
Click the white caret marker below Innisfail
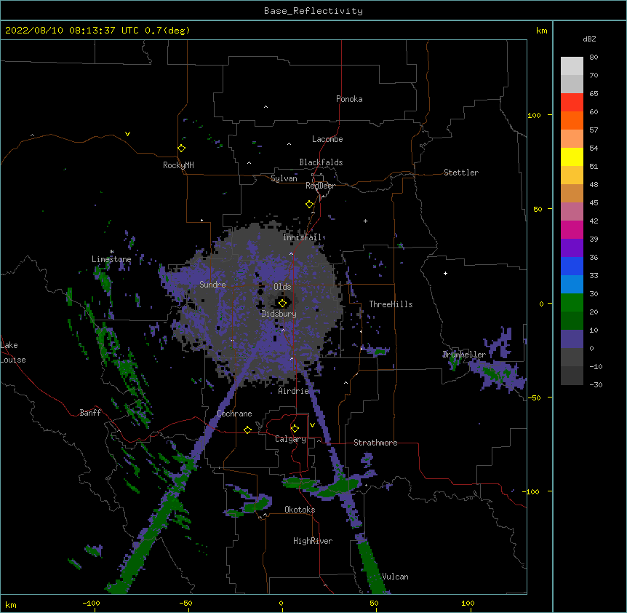[x=291, y=253]
